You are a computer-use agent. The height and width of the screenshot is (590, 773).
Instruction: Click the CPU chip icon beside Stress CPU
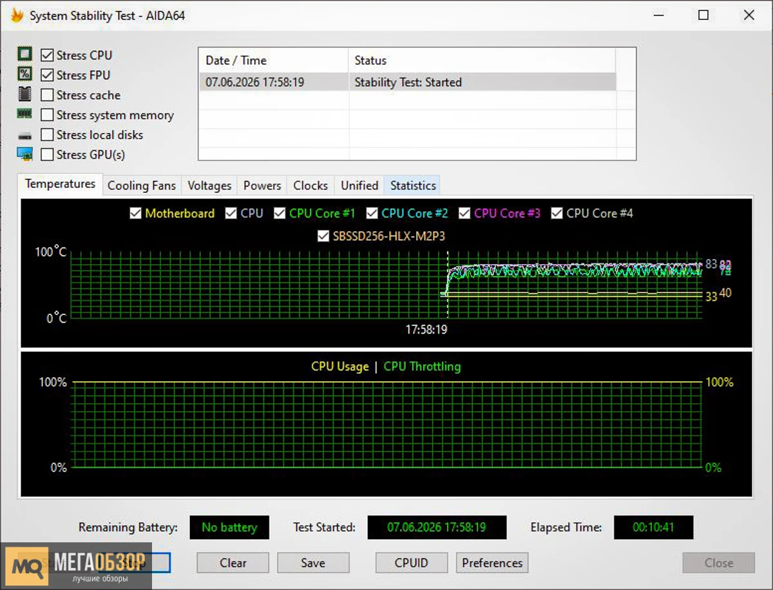click(24, 55)
